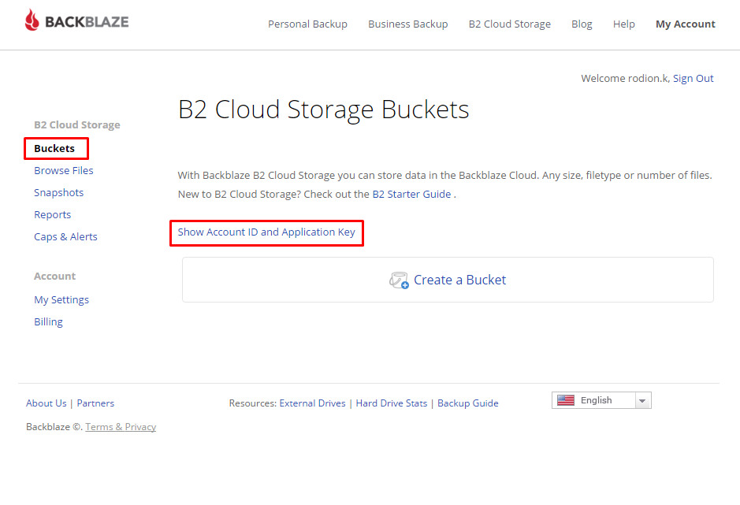Open Hard Drive Stats resource link
This screenshot has height=505, width=740.
tap(391, 403)
